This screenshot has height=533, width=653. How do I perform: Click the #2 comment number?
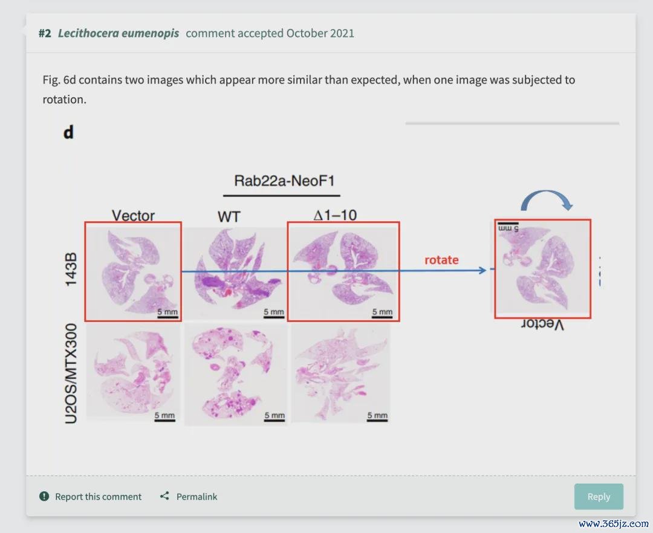pyautogui.click(x=45, y=33)
